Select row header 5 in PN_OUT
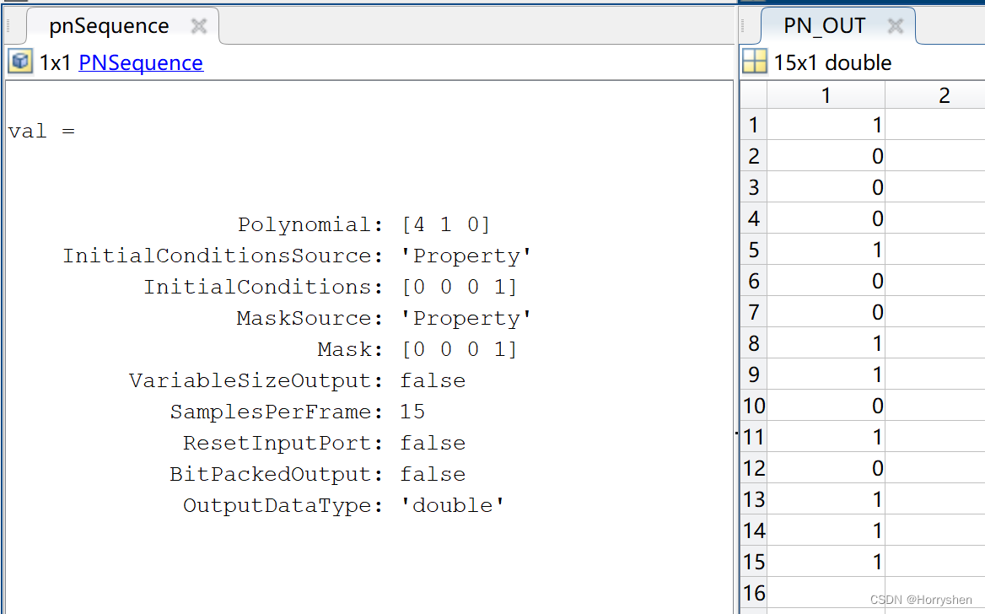This screenshot has width=985, height=614. 754,250
